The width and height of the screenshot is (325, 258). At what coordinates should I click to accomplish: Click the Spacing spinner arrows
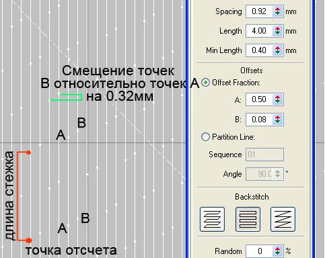click(x=278, y=11)
